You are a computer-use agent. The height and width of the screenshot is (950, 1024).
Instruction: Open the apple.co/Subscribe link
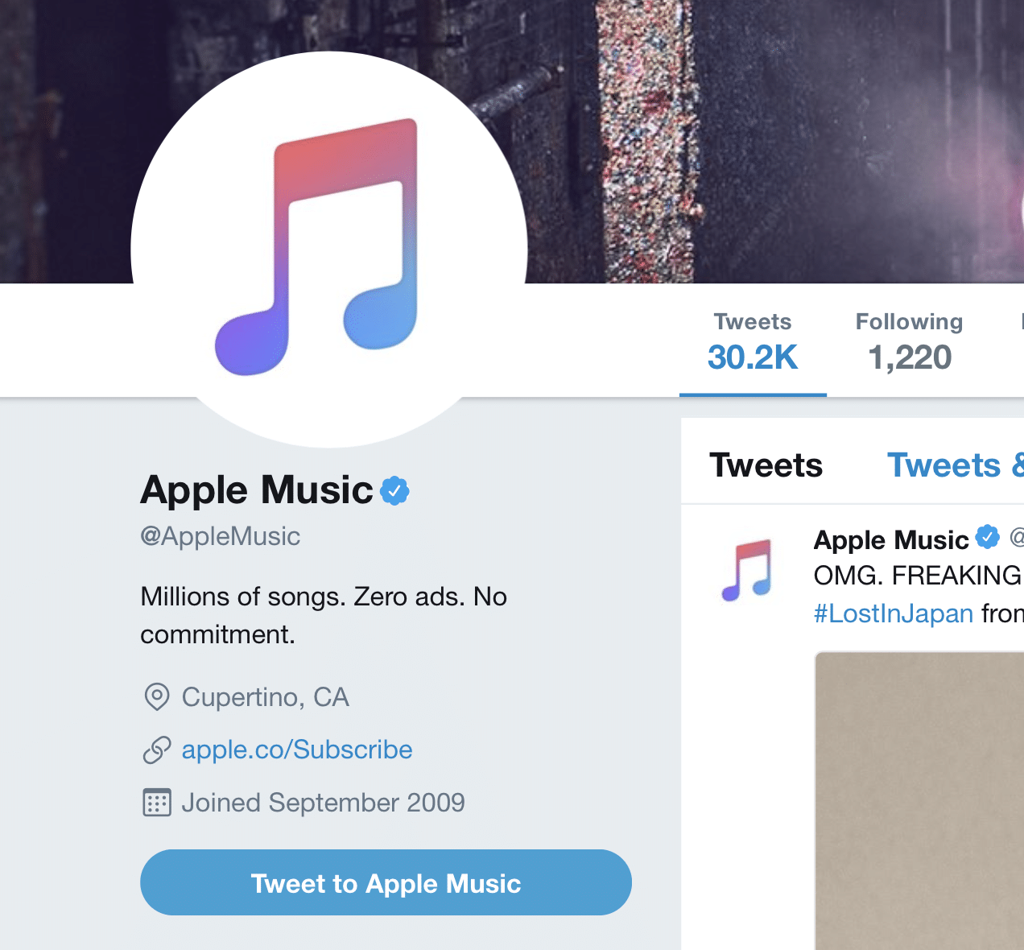(x=297, y=750)
